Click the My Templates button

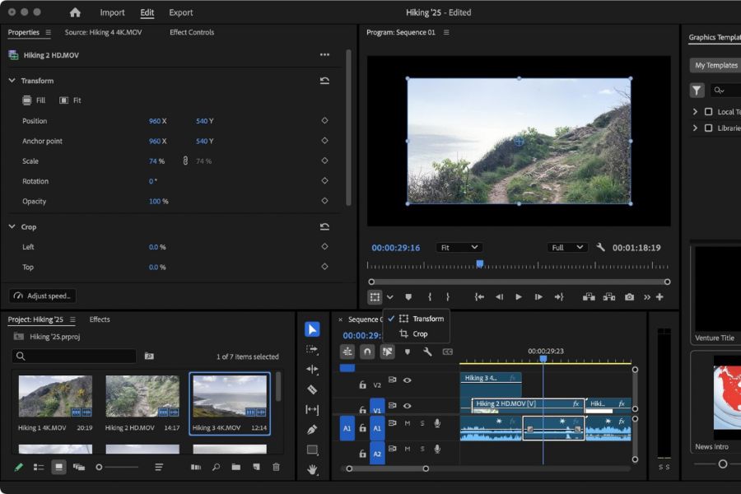[x=715, y=65]
